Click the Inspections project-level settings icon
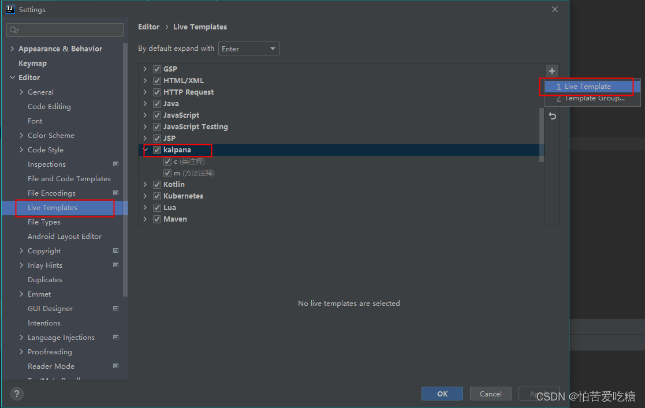 click(116, 164)
